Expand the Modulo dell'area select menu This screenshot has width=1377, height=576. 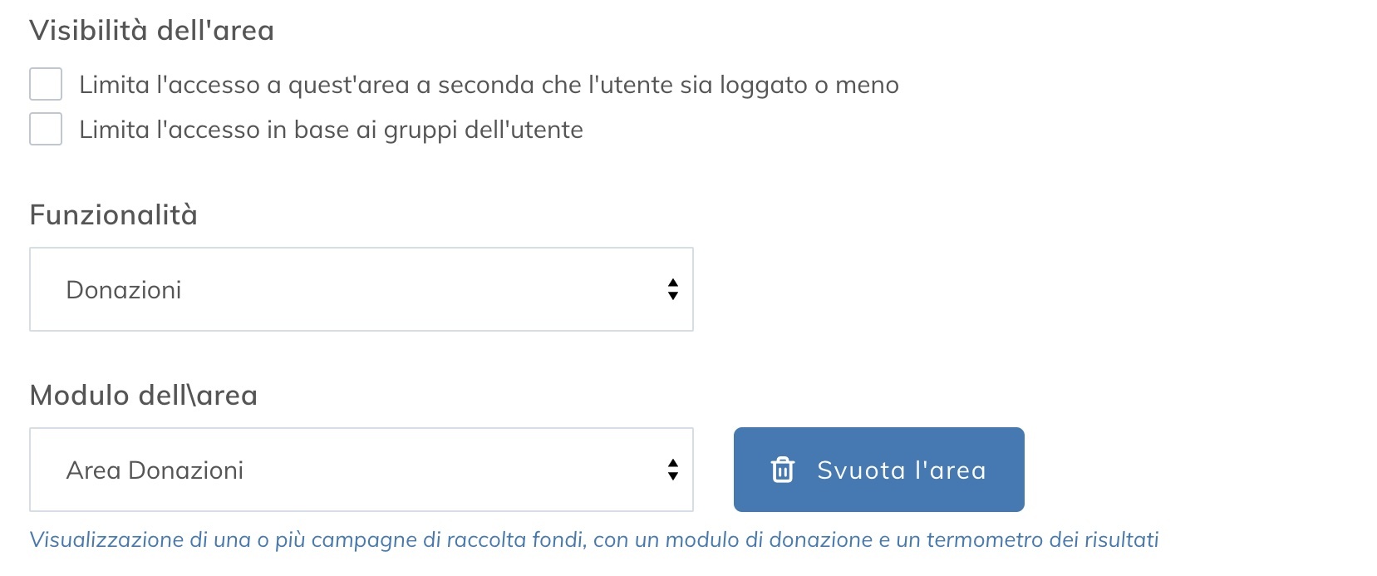[x=361, y=470]
